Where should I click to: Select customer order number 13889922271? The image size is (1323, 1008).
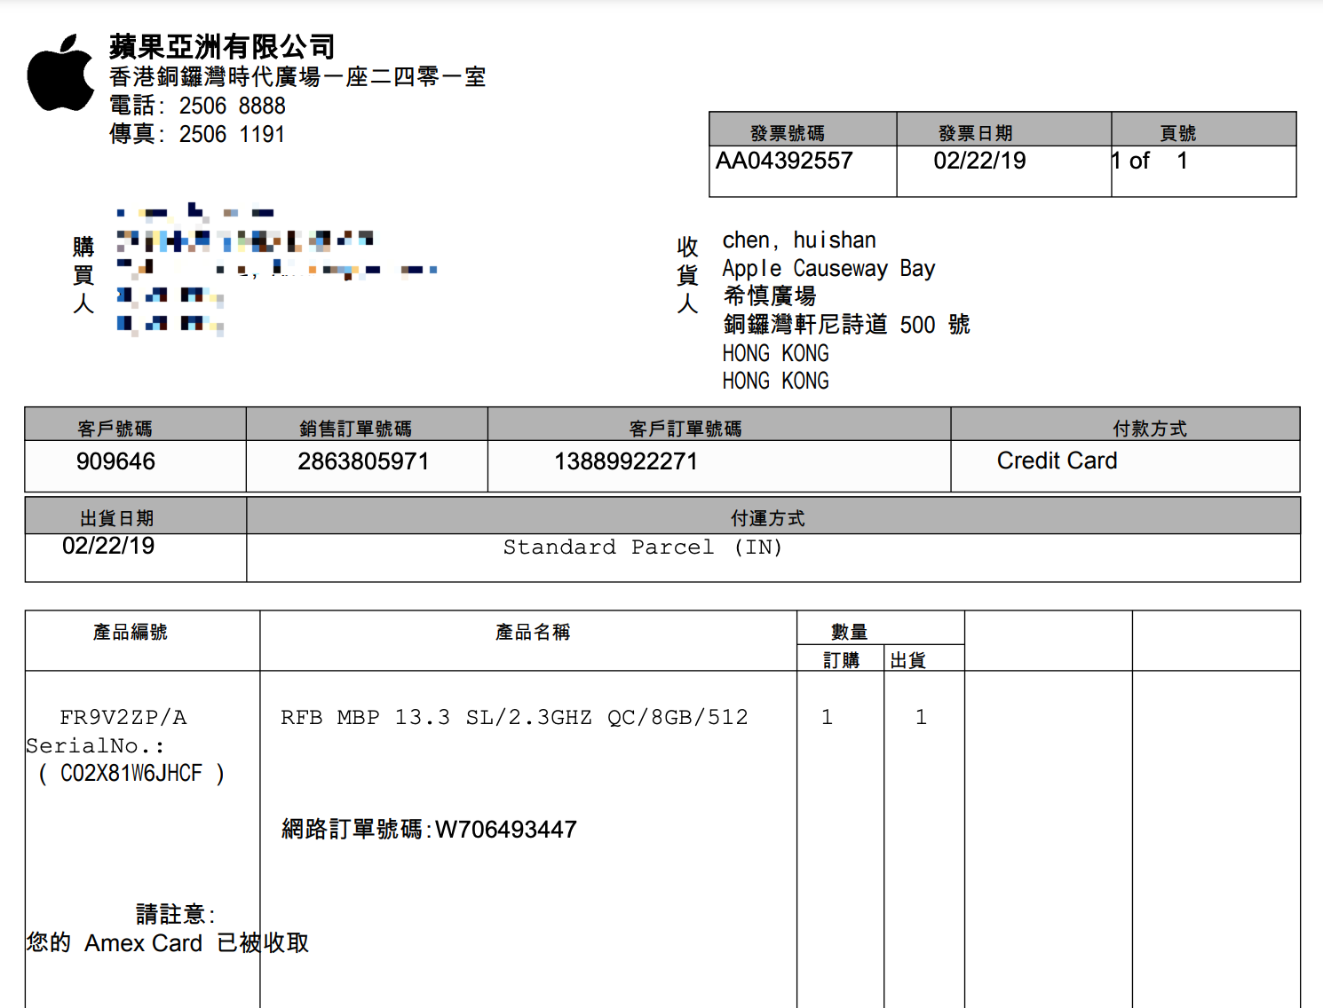point(626,461)
